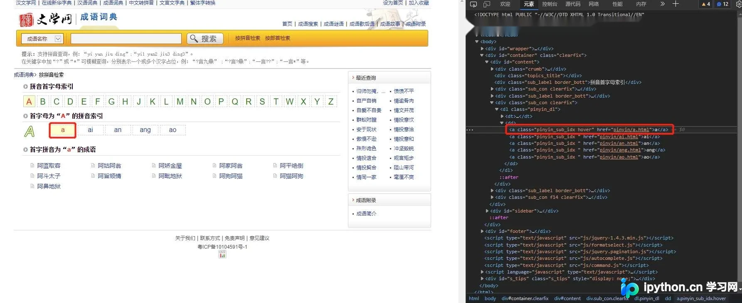The width and height of the screenshot is (742, 303).
Task: Open the warnings counter showing 4
Action: [x=706, y=4]
